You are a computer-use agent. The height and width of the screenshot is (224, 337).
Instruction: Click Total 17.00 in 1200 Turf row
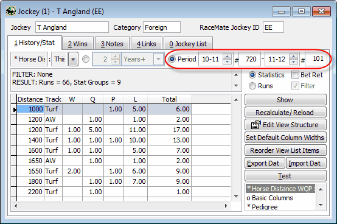coord(169,130)
